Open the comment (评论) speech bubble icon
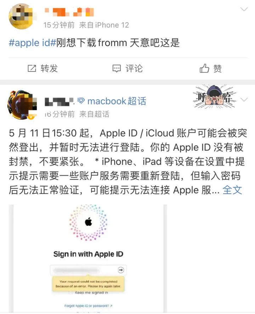The width and height of the screenshot is (255, 314). pos(117,68)
